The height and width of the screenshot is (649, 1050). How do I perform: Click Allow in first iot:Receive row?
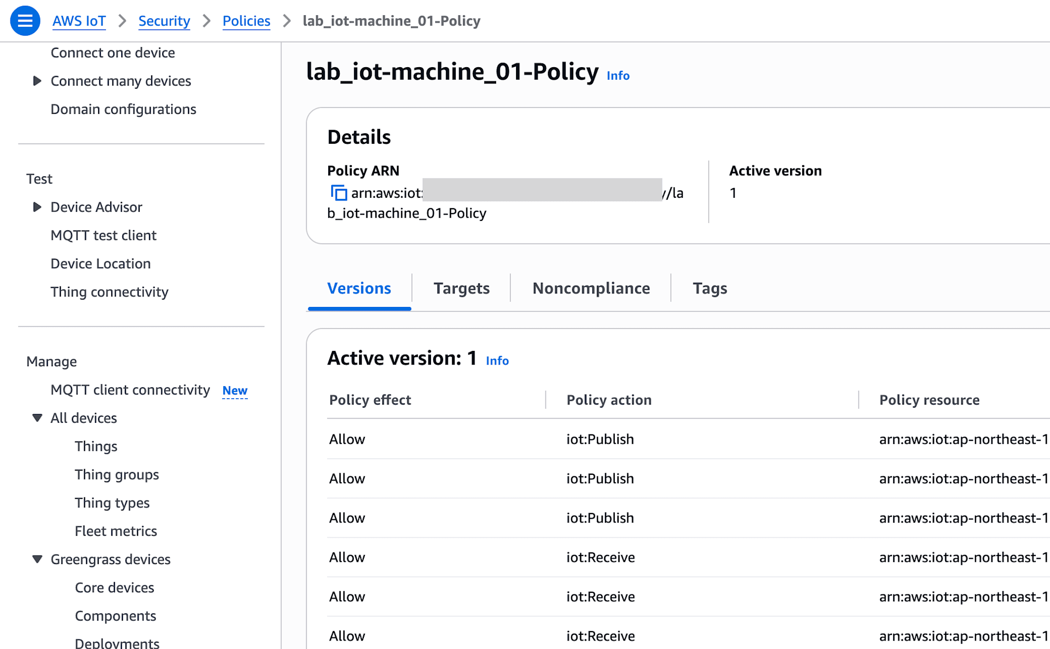[347, 557]
